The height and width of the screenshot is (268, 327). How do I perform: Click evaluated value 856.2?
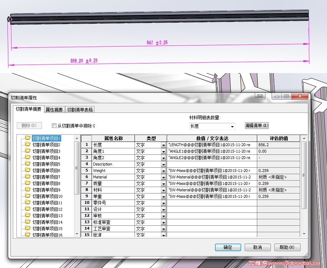(279, 145)
